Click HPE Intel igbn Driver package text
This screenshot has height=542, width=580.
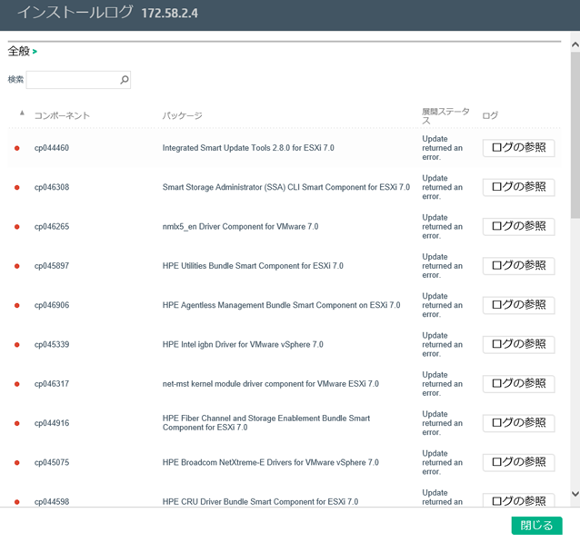coord(243,345)
